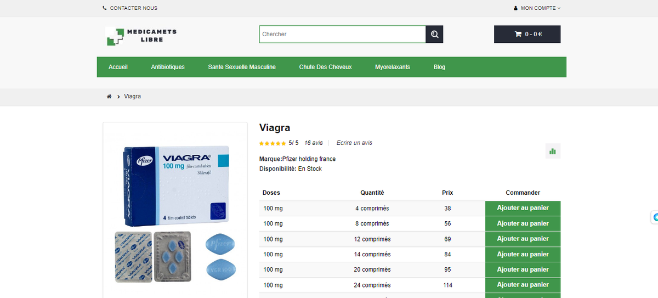Viewport: 658px width, 298px height.
Task: Click the En Stock availability text
Action: [x=310, y=169]
